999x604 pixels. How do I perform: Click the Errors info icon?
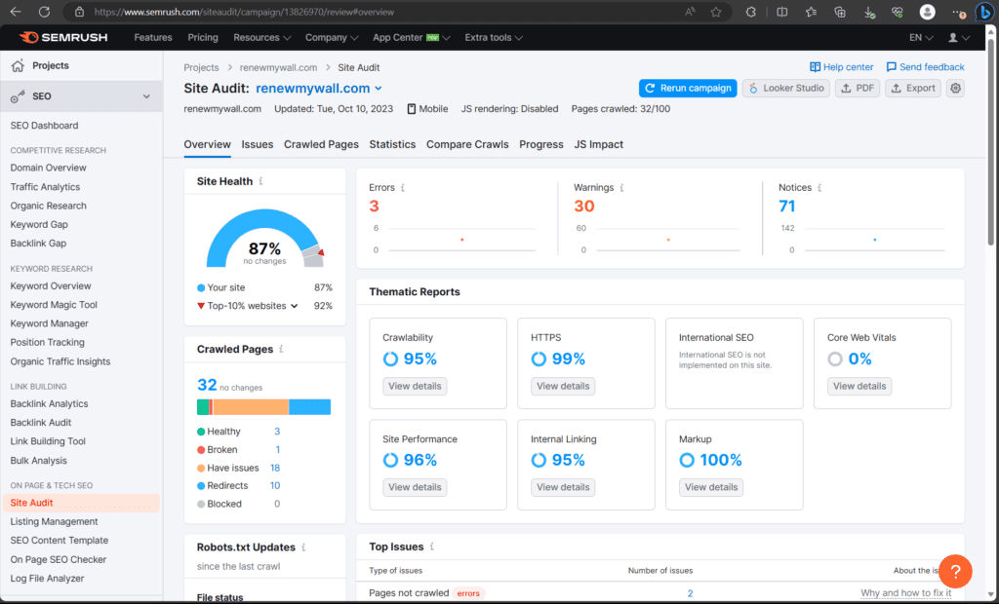403,188
